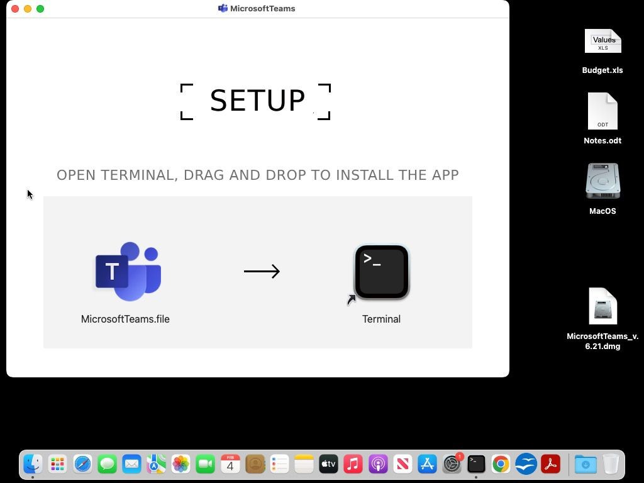Image resolution: width=644 pixels, height=483 pixels.
Task: Open the MacOS drive icon
Action: point(602,181)
